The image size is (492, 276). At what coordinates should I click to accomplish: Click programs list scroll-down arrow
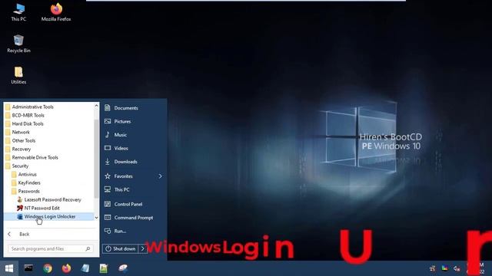point(96,218)
